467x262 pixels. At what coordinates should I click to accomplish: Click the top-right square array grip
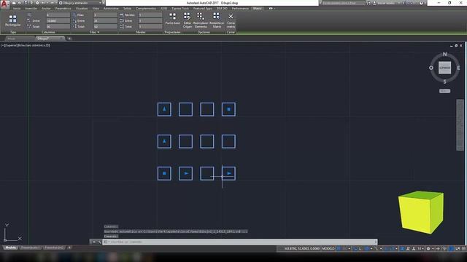point(228,109)
